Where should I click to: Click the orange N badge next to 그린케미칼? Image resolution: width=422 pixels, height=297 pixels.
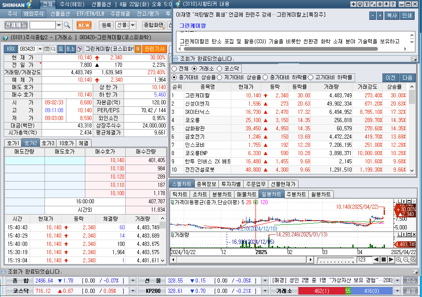pyautogui.click(x=138, y=49)
